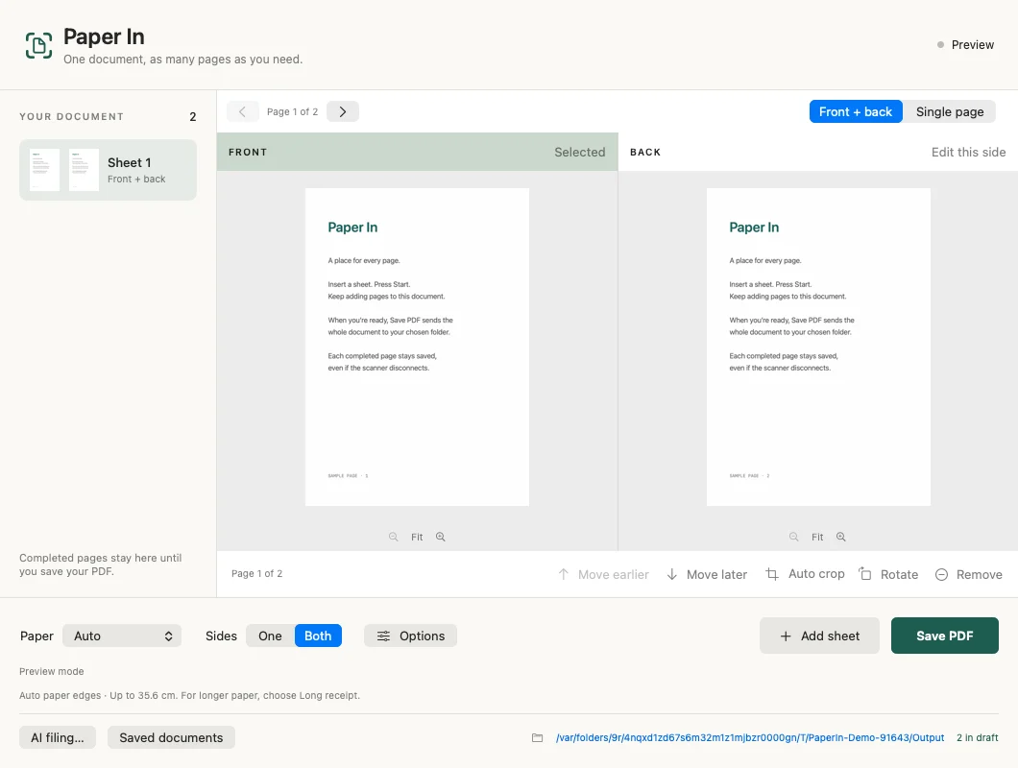
Task: Click the 'Preview mode' label
Action: tap(51, 671)
